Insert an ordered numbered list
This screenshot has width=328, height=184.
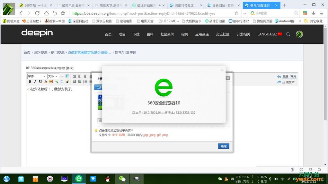(x=85, y=82)
